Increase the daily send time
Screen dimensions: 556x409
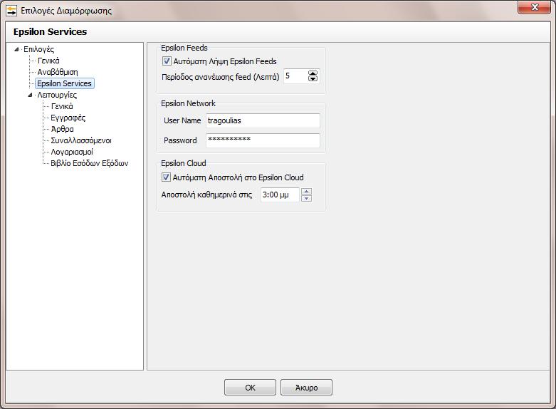click(306, 192)
